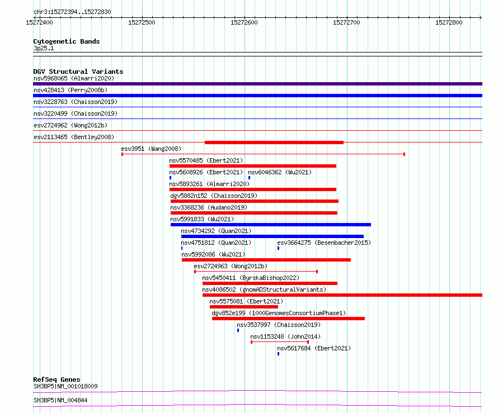Open nsv5617684 (Ebert2021) label
498x413 pixels.
pyautogui.click(x=314, y=348)
